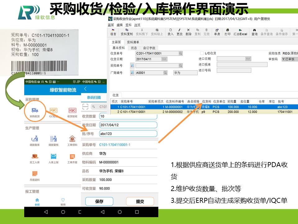
Task: Click the magnifier in the 采购单号 field
Action: pos(180,66)
